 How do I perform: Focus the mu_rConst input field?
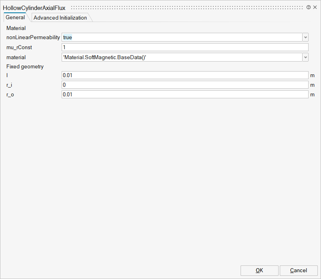pos(185,47)
